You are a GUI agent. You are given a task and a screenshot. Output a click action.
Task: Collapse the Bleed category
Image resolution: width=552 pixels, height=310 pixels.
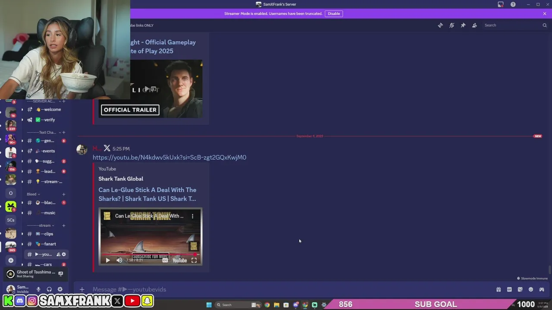coord(33,194)
